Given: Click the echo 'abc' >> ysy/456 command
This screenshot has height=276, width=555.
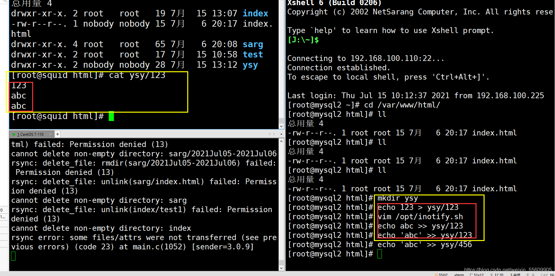Looking at the screenshot, I should pos(425,245).
